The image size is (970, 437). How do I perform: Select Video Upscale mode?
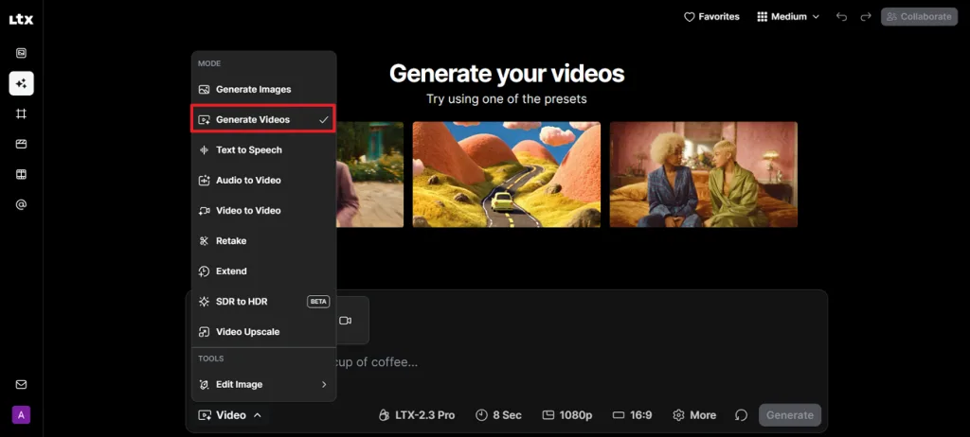point(263,332)
